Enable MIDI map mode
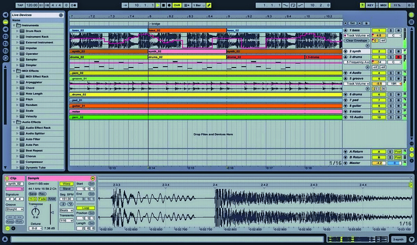This screenshot has height=245, width=417. [383, 5]
